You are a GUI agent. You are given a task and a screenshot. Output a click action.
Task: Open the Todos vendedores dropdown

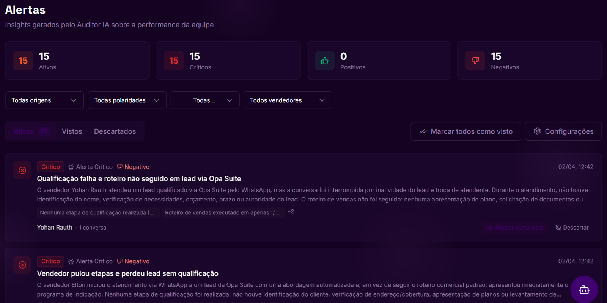(287, 100)
